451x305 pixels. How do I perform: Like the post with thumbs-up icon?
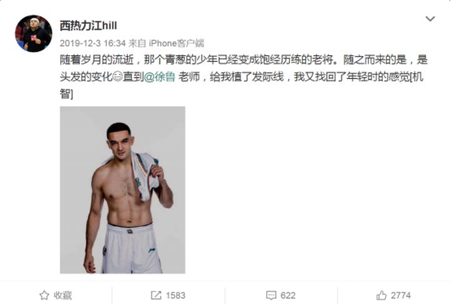click(381, 295)
